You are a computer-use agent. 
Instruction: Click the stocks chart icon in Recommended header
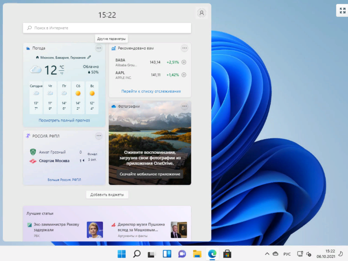[x=114, y=48]
